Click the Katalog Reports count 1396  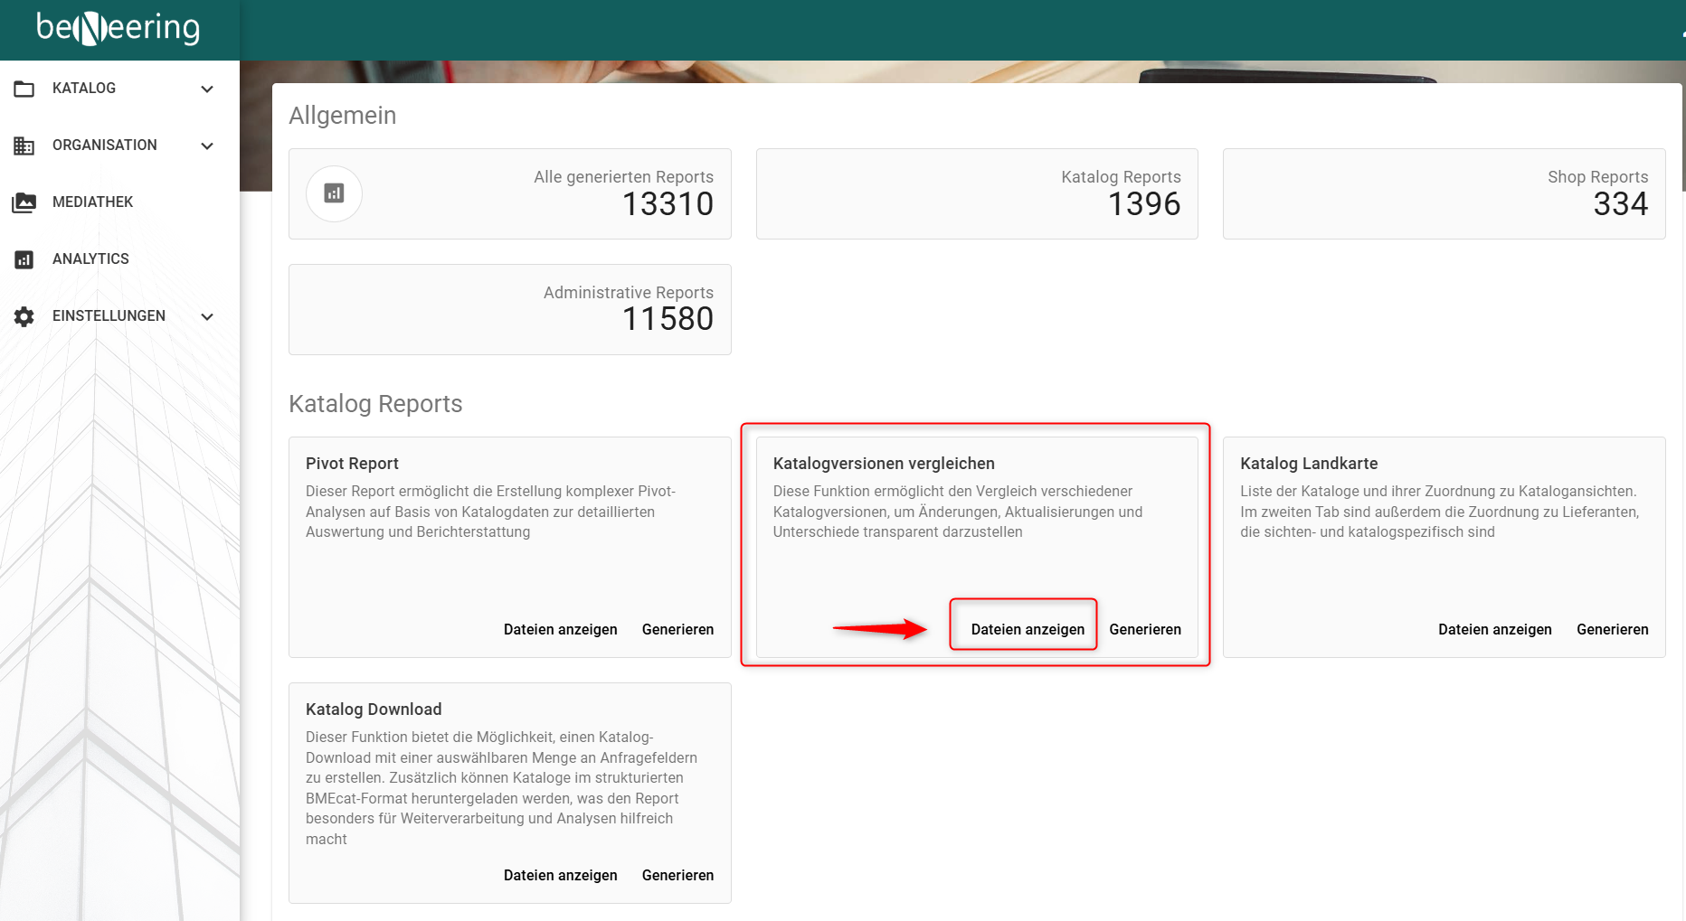point(1144,204)
